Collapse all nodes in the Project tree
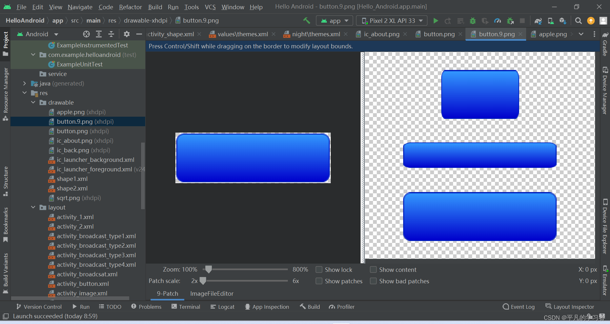The width and height of the screenshot is (610, 324). coord(111,34)
